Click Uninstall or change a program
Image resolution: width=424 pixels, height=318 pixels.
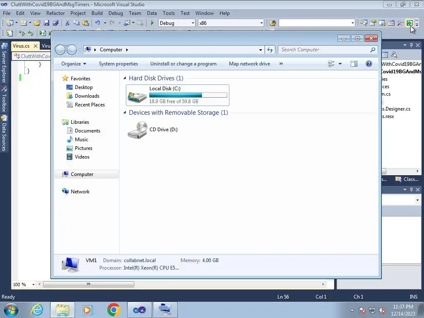183,64
